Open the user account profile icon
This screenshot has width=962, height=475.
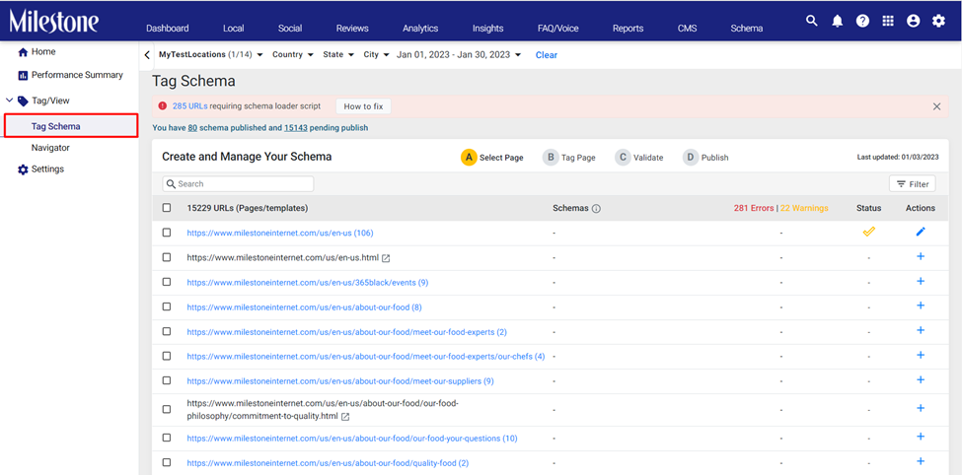tap(914, 21)
